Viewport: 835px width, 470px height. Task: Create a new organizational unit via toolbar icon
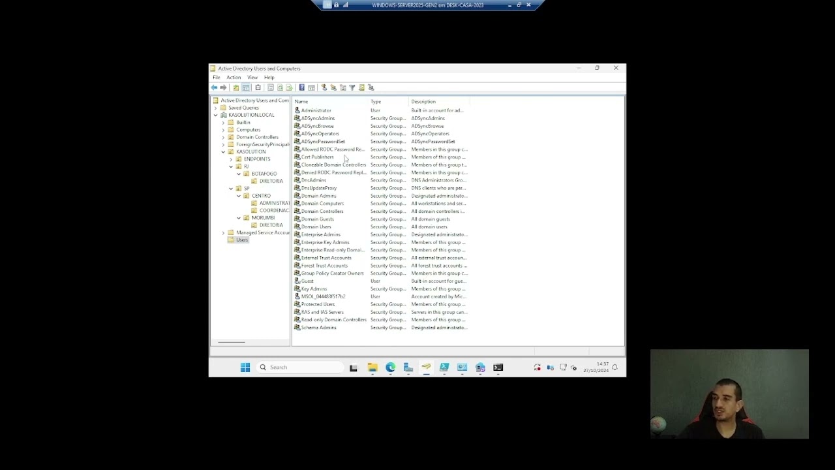click(x=342, y=87)
